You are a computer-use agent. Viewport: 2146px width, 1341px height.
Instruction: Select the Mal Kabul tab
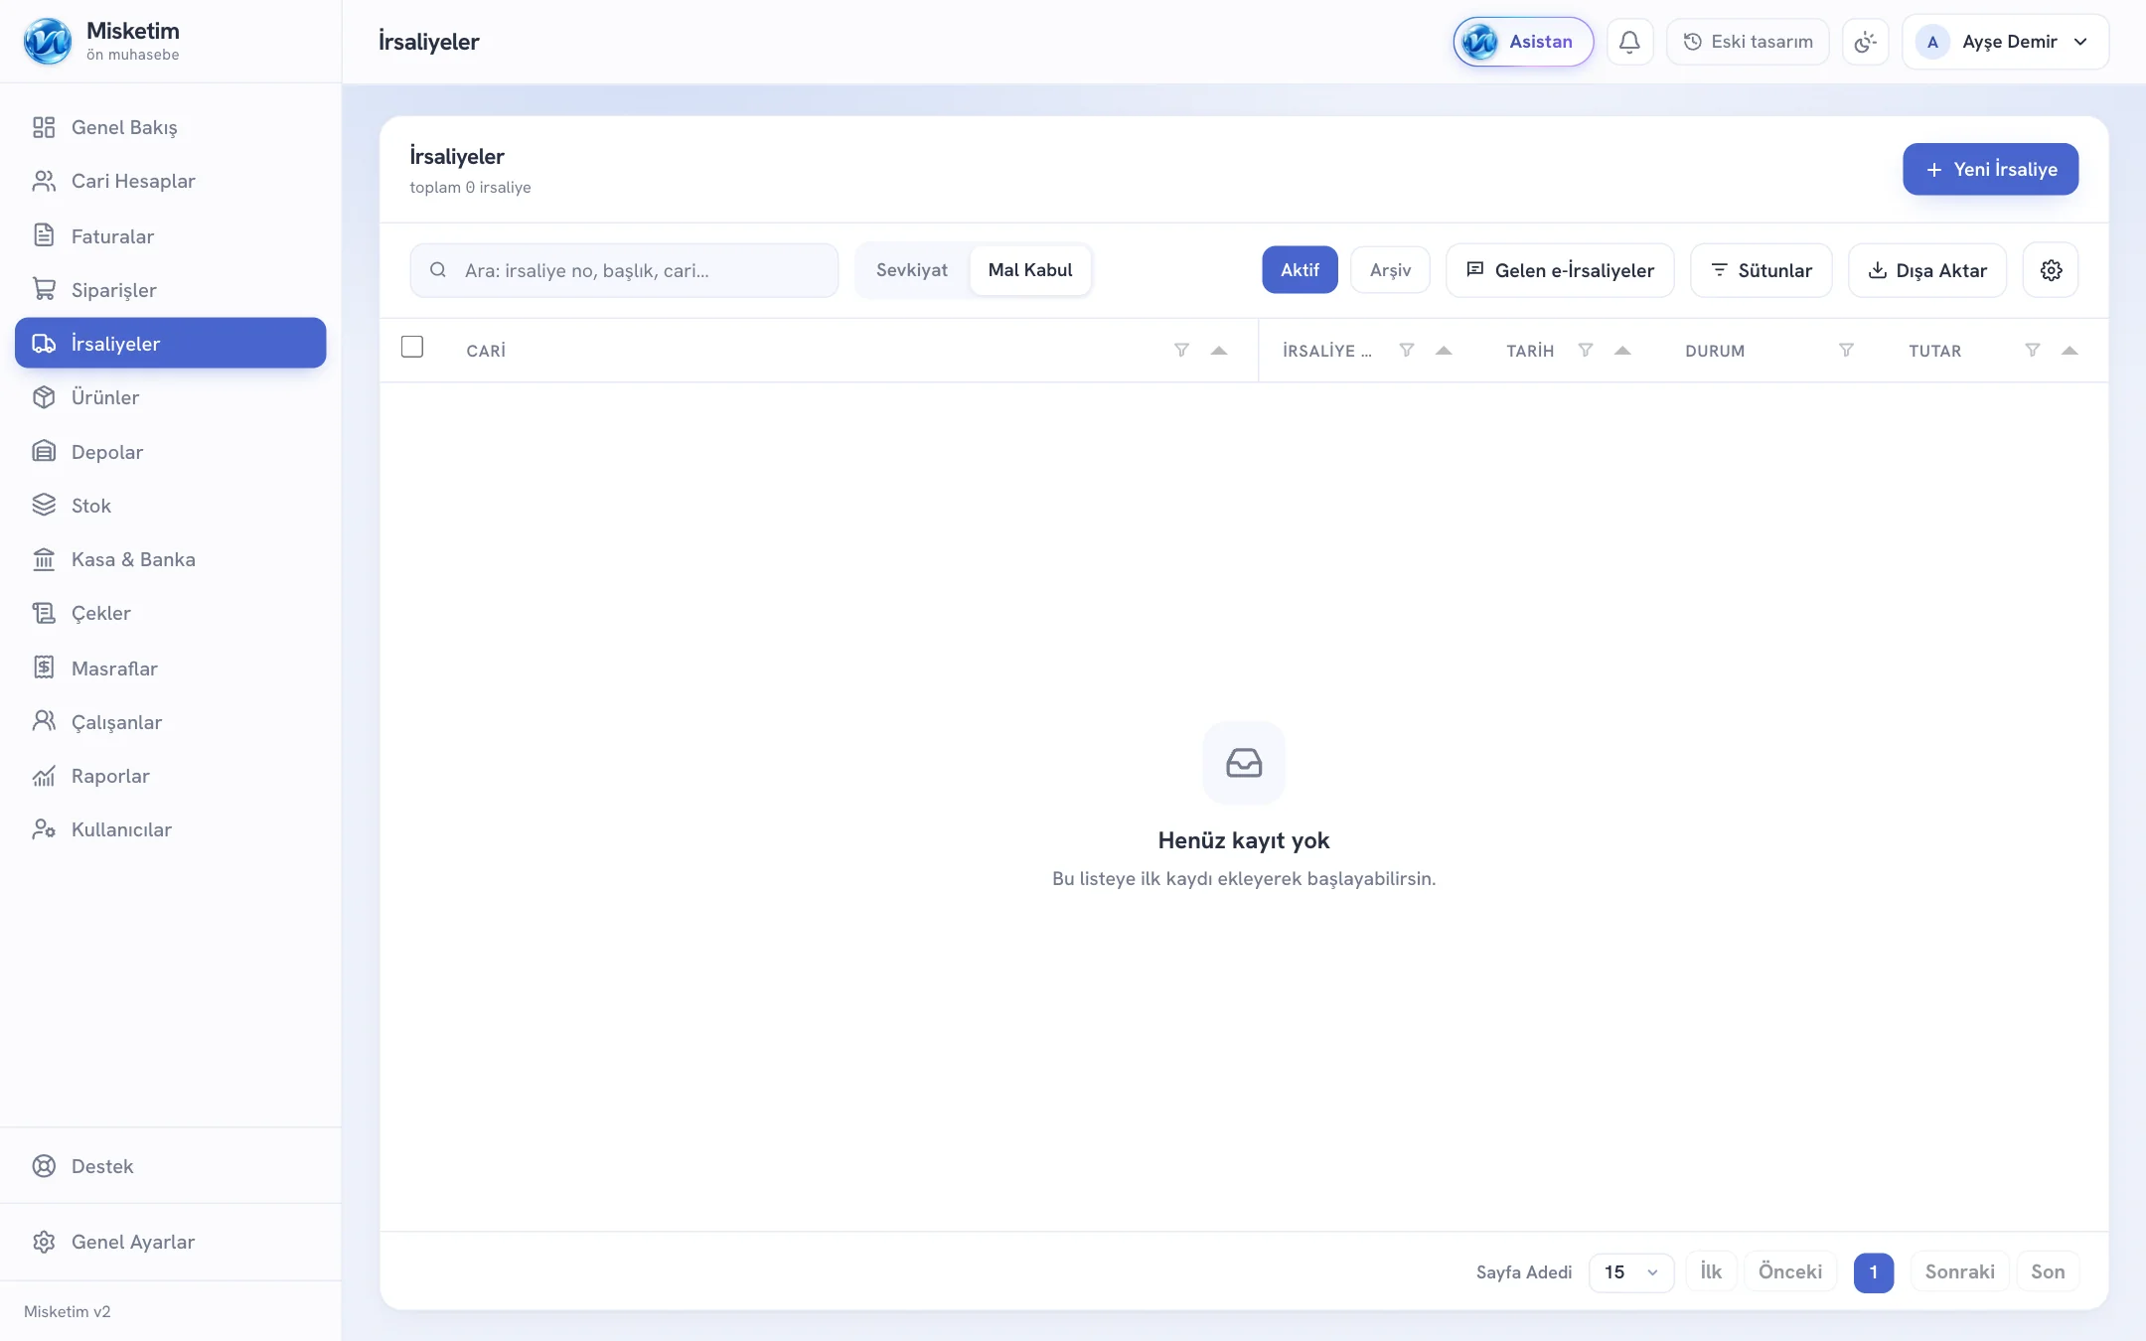1030,270
